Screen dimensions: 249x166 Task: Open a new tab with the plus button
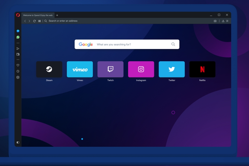coord(57,15)
